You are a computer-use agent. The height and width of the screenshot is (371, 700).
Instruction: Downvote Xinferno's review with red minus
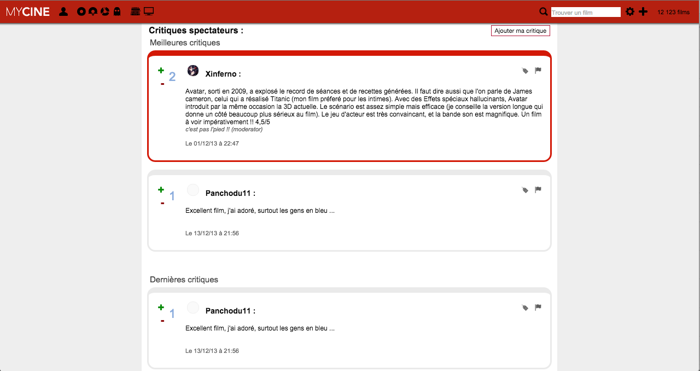tap(162, 84)
